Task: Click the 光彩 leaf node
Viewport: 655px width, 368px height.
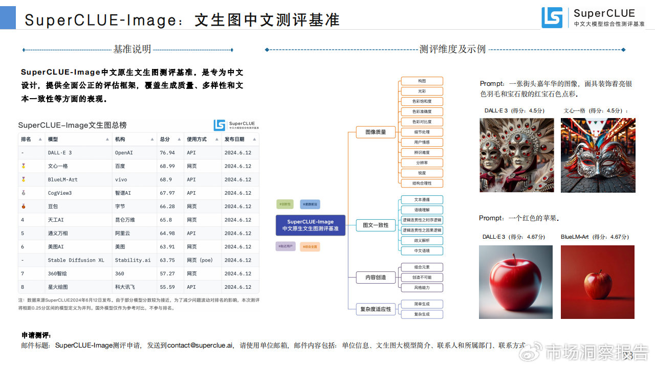Action: coord(422,91)
